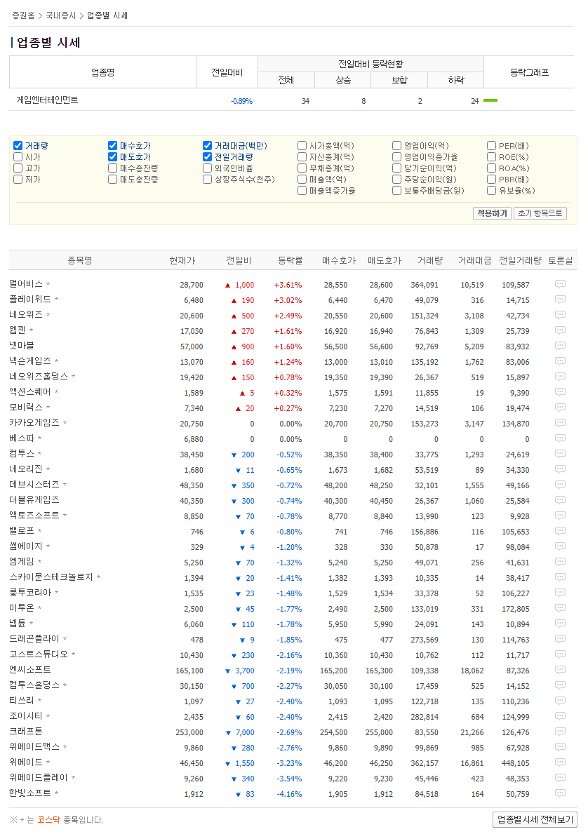Open 업종별시세 전체보기 button
Viewport: 588px width, 834px height.
tap(535, 820)
